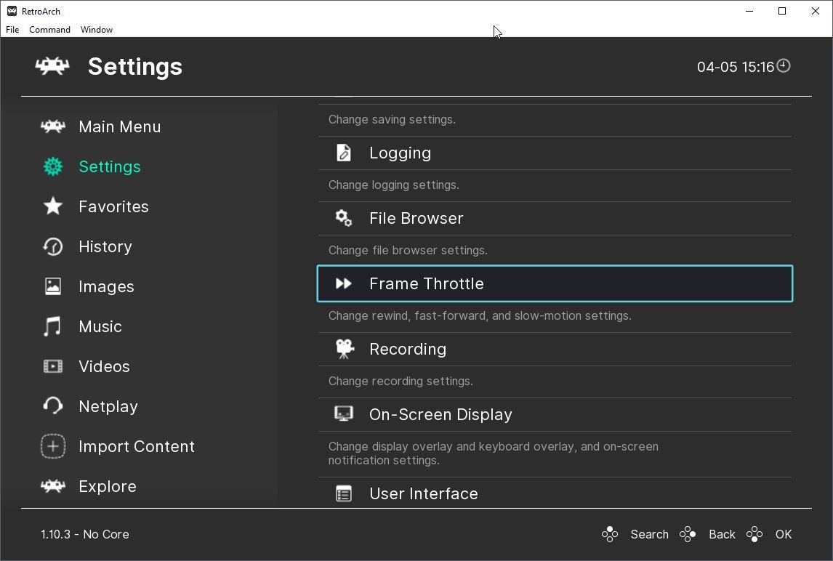Click the Recording camera icon
The width and height of the screenshot is (833, 561).
[344, 349]
